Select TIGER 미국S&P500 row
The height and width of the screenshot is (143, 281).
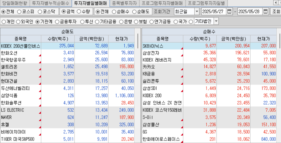[67, 139]
